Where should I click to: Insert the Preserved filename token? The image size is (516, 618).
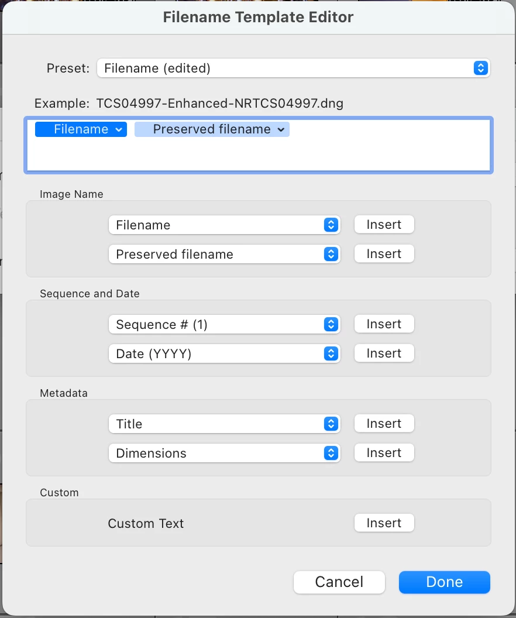click(384, 254)
